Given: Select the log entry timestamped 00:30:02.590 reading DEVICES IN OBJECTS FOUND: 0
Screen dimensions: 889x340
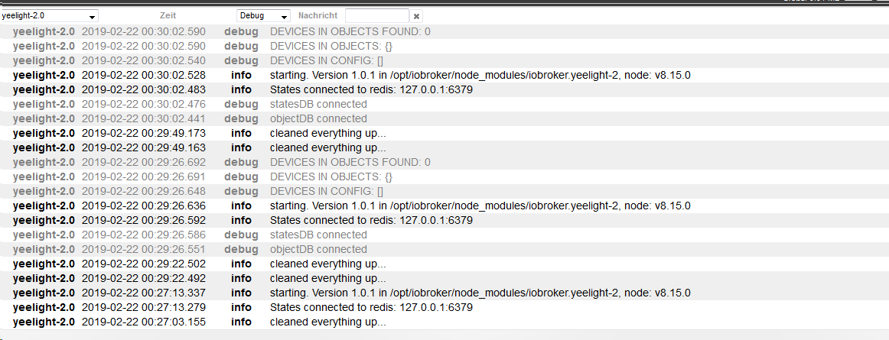Looking at the screenshot, I should point(350,31).
